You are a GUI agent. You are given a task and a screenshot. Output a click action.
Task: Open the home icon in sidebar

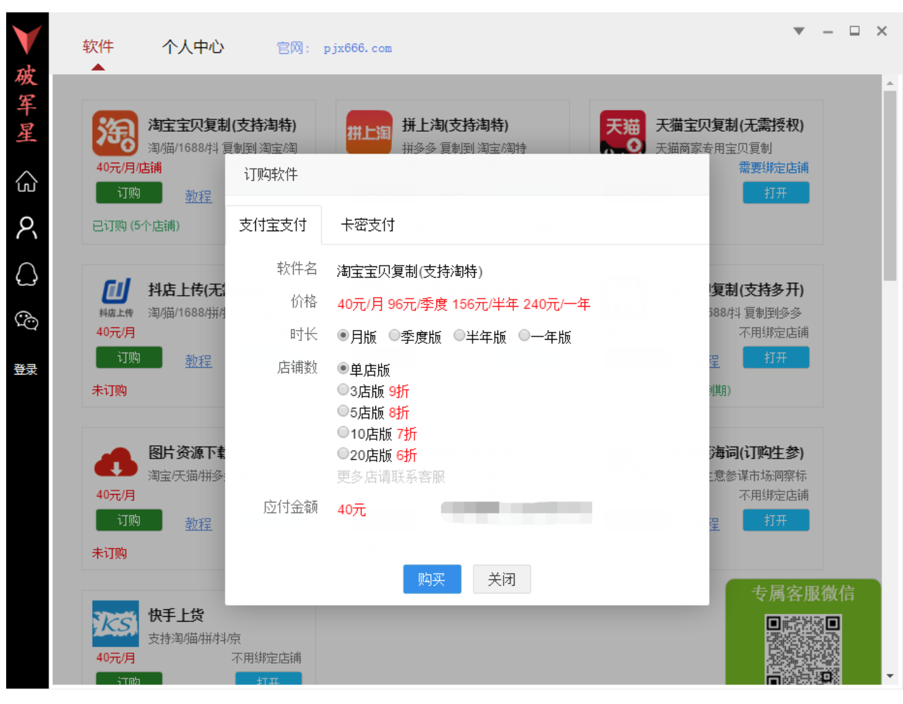(x=27, y=182)
